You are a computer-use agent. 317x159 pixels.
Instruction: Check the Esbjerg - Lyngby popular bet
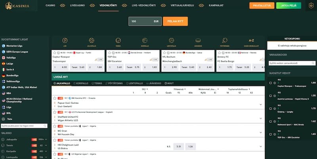[271, 108]
